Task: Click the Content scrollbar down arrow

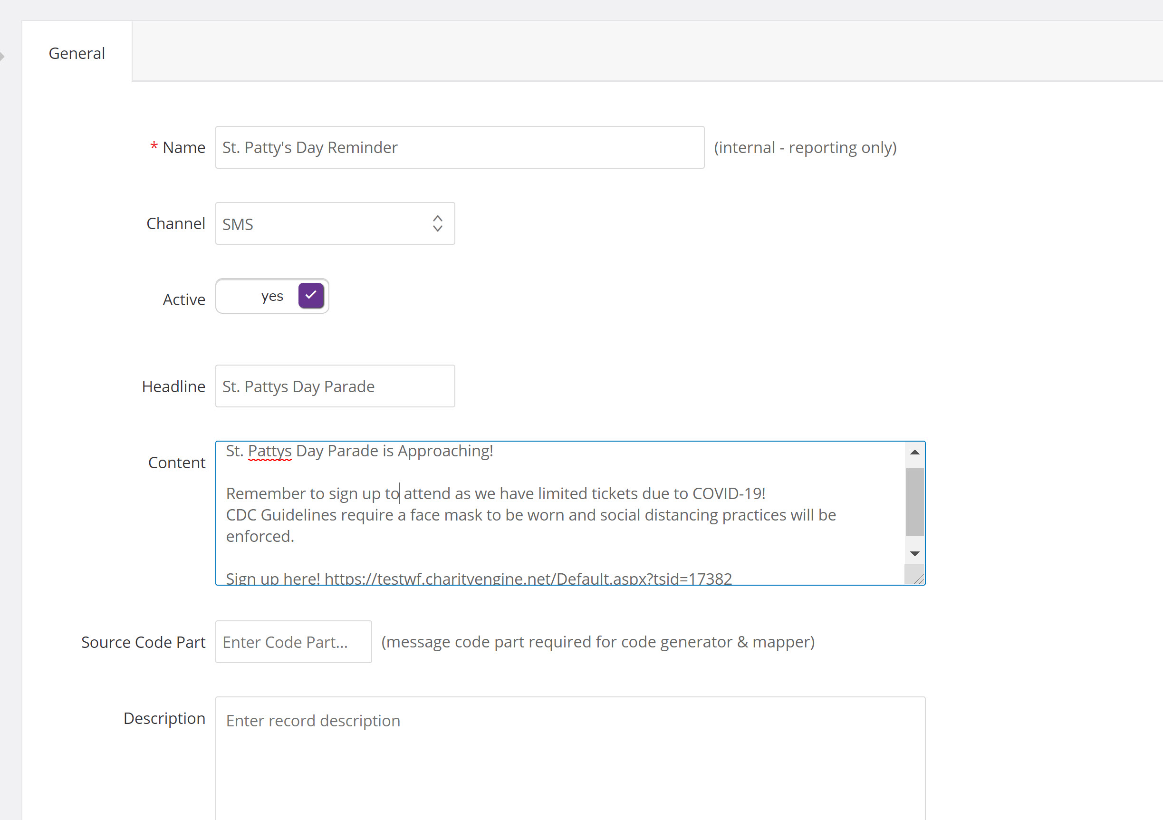Action: click(x=914, y=554)
